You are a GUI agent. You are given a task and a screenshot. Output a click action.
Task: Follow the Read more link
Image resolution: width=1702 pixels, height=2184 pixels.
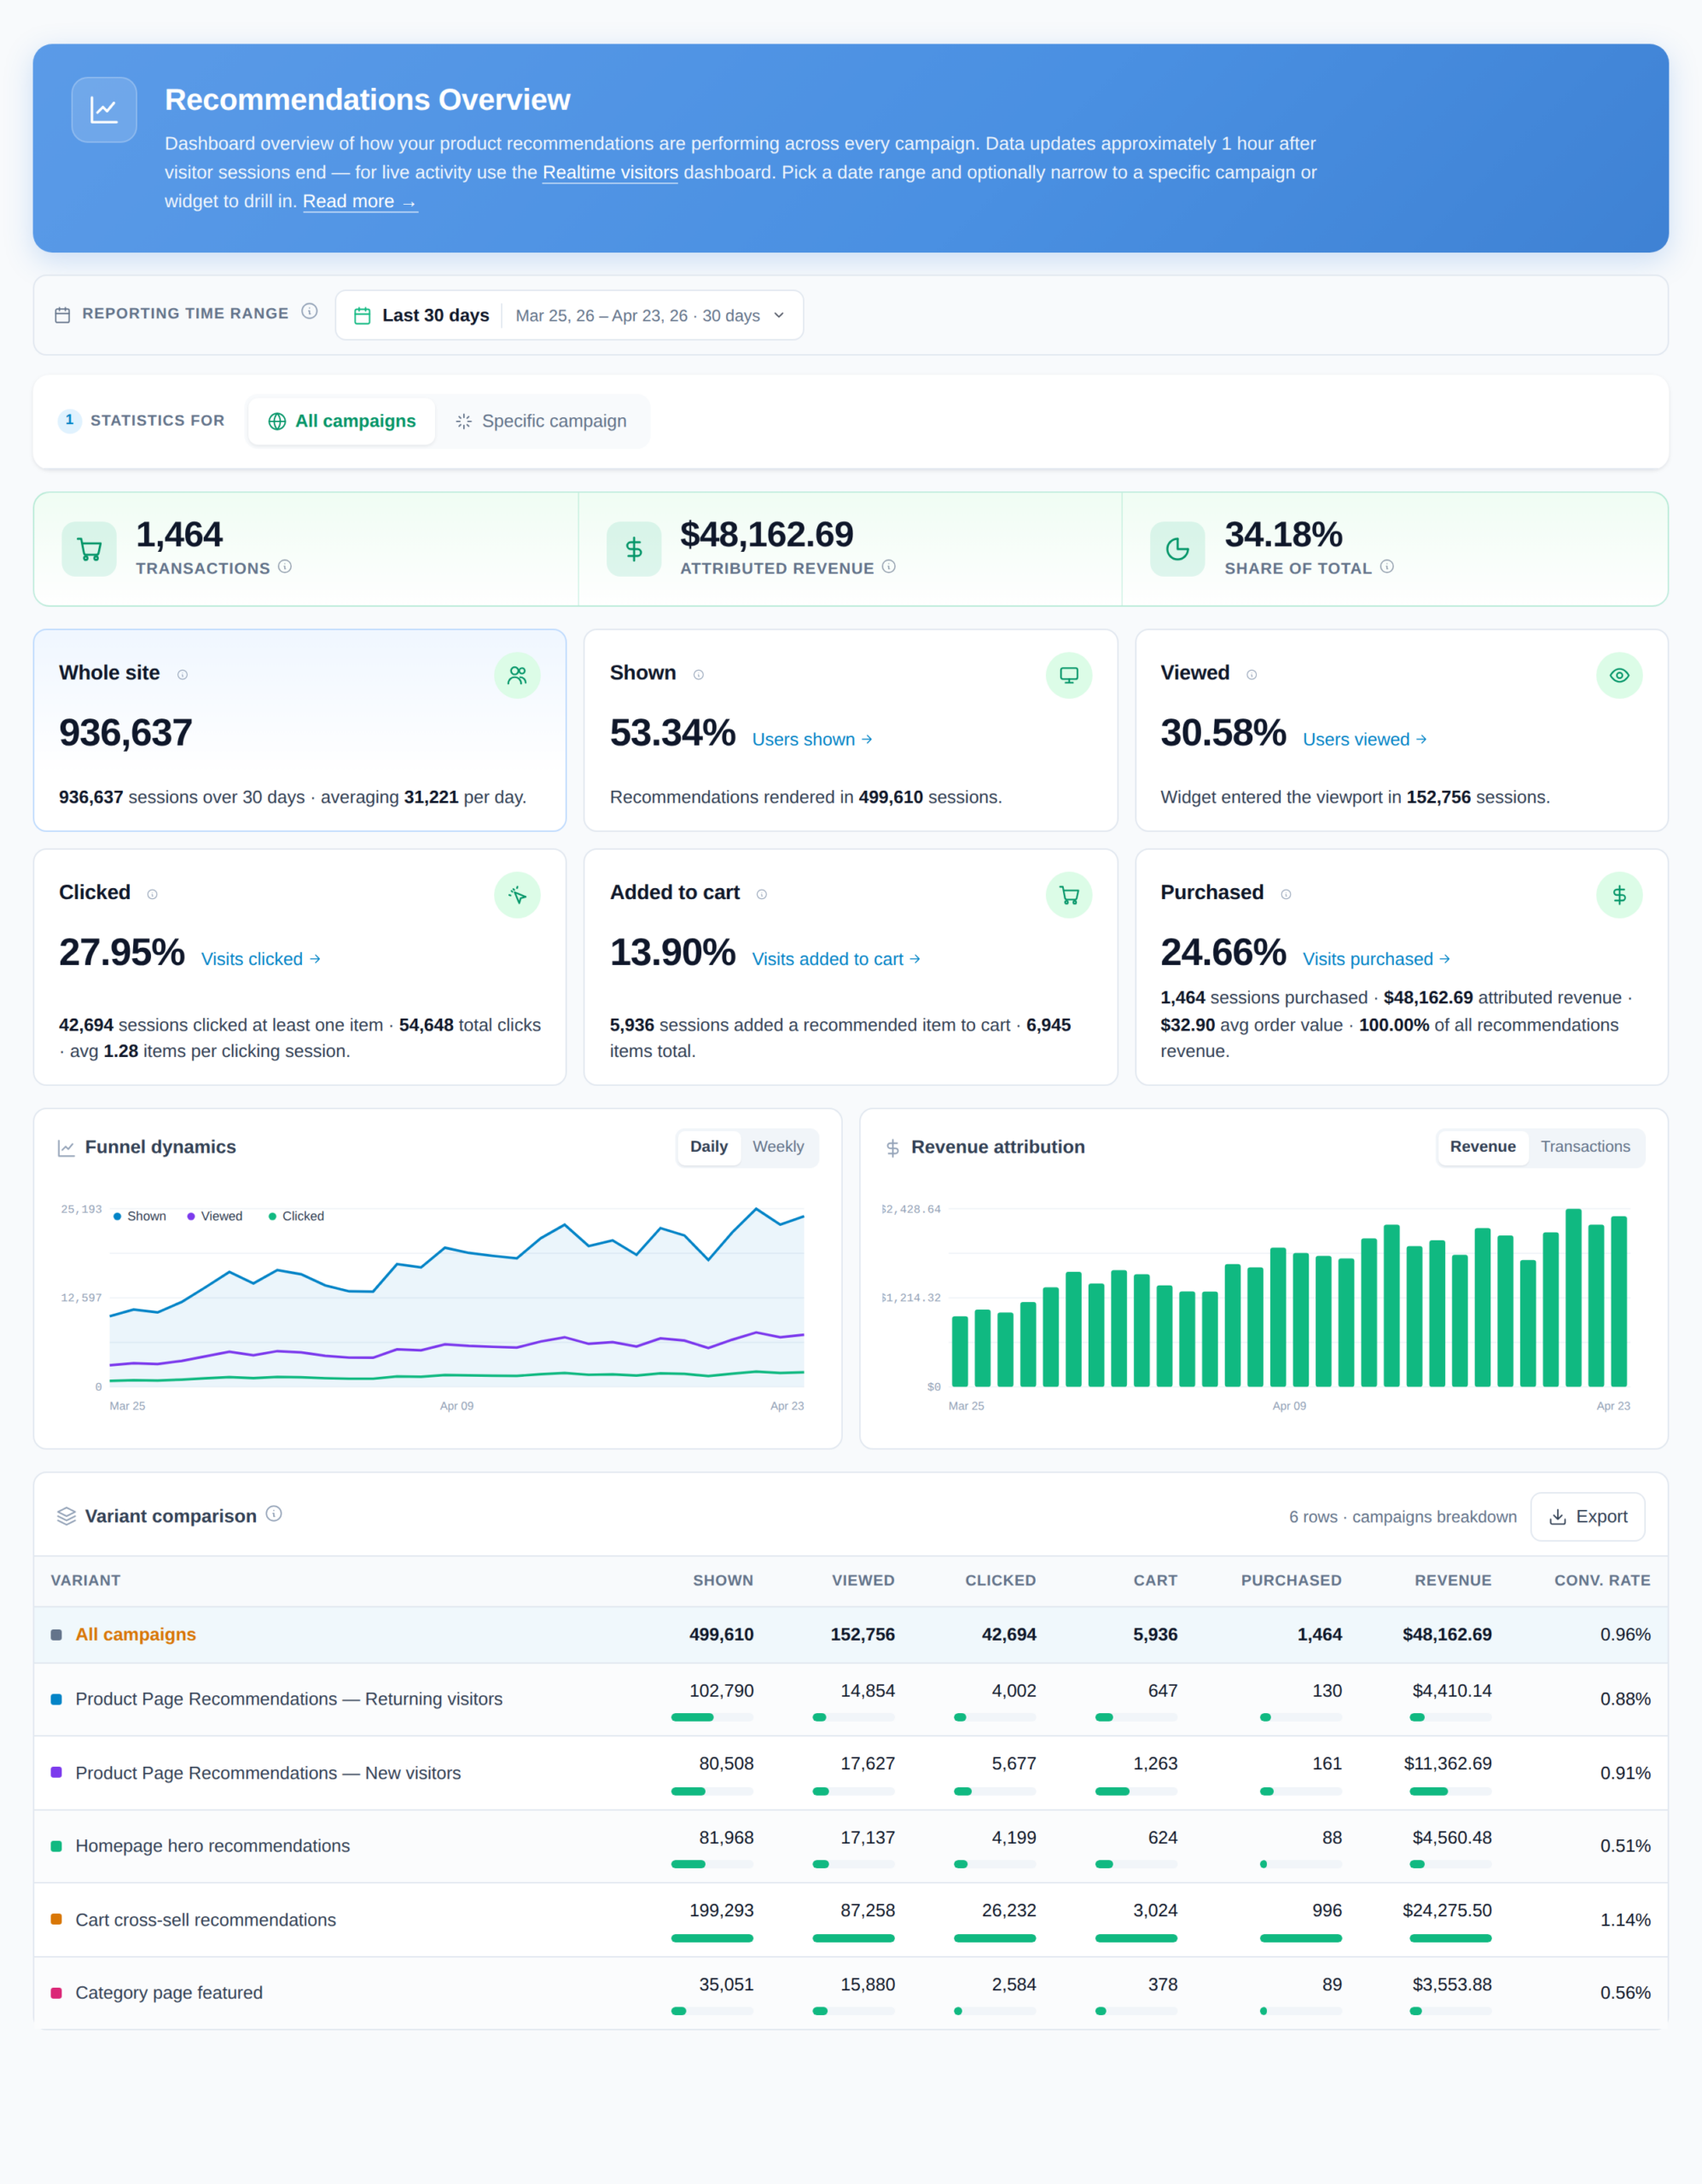(x=360, y=201)
